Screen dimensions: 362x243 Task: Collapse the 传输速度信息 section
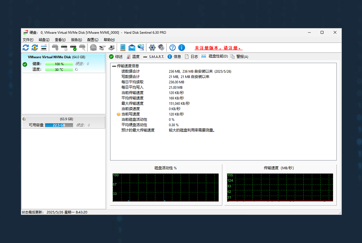(114, 66)
